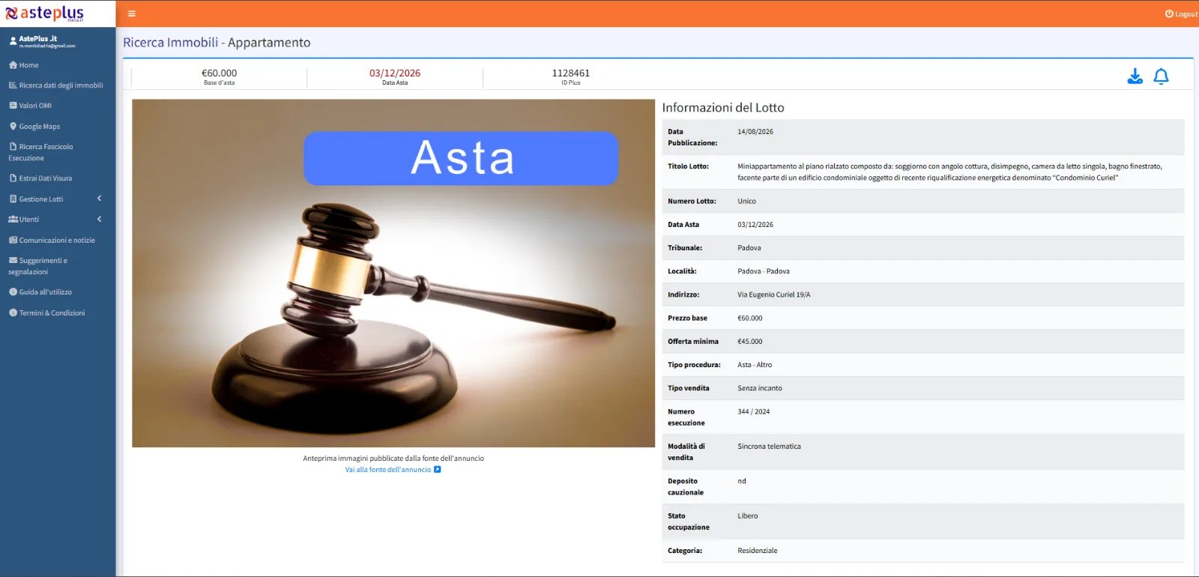Click the 'Sincrona telematica' value

pos(769,447)
